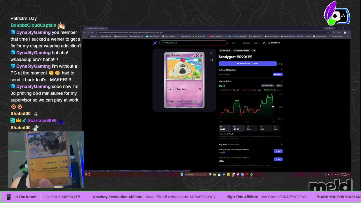Show hidden system tray icons chevron
The height and width of the screenshot is (203, 361).
[x=325, y=175]
